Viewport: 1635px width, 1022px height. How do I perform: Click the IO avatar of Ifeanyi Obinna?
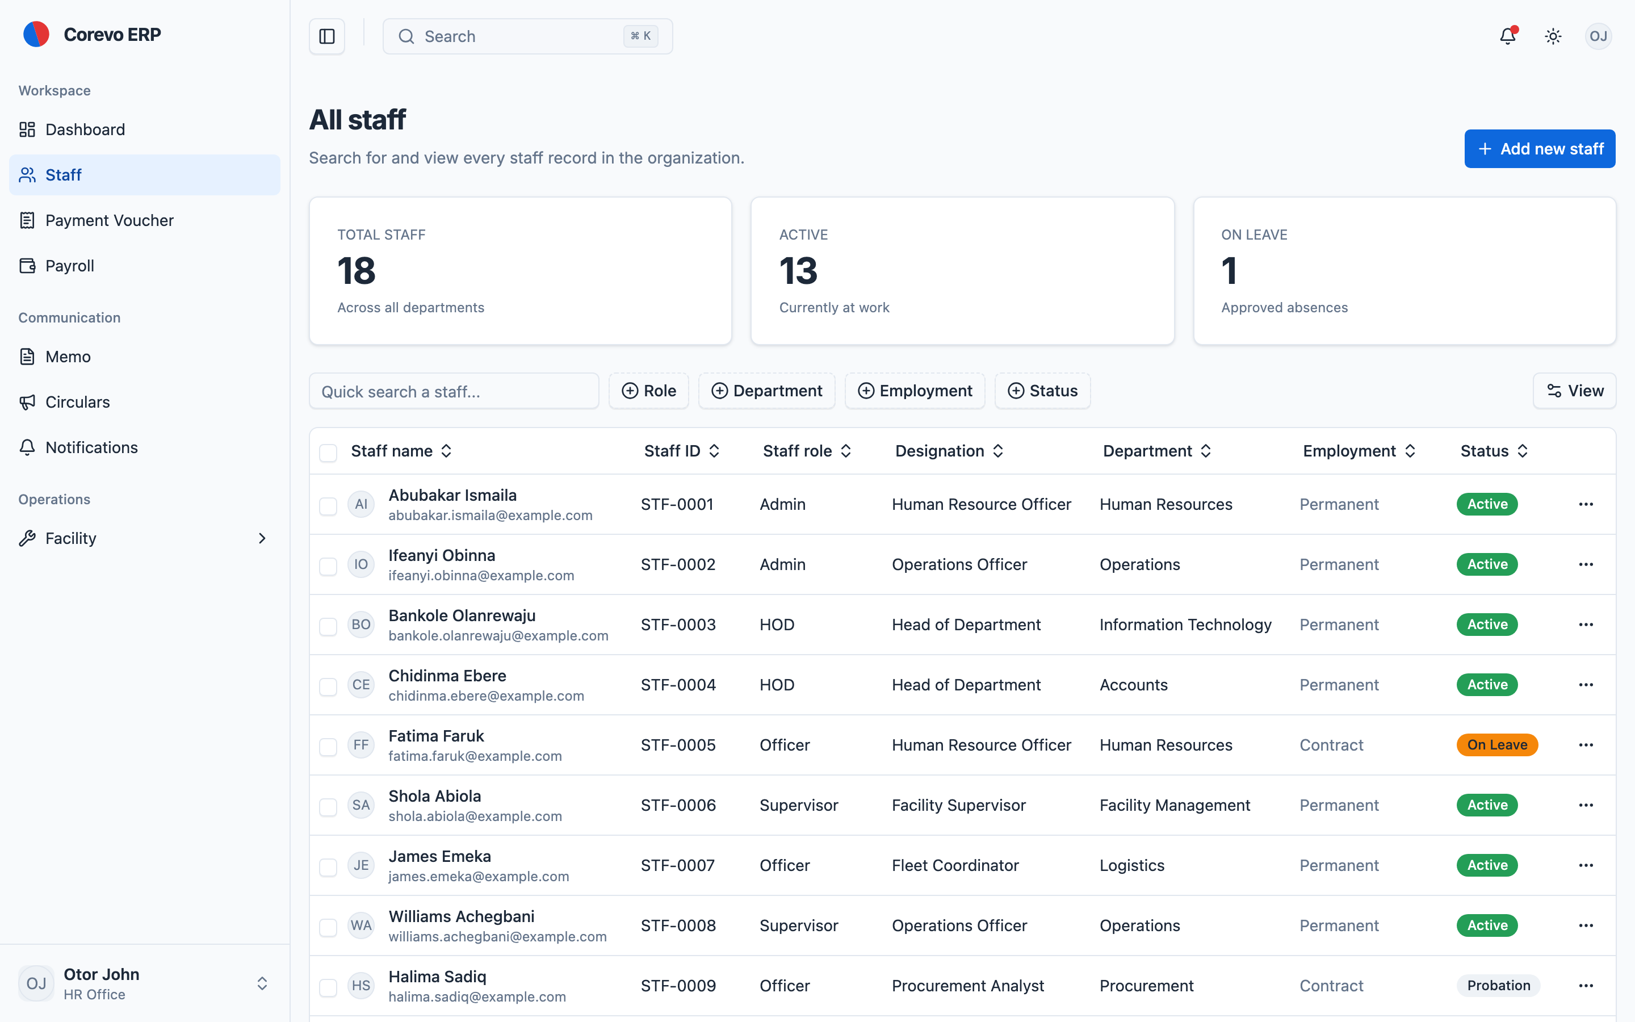pyautogui.click(x=362, y=564)
